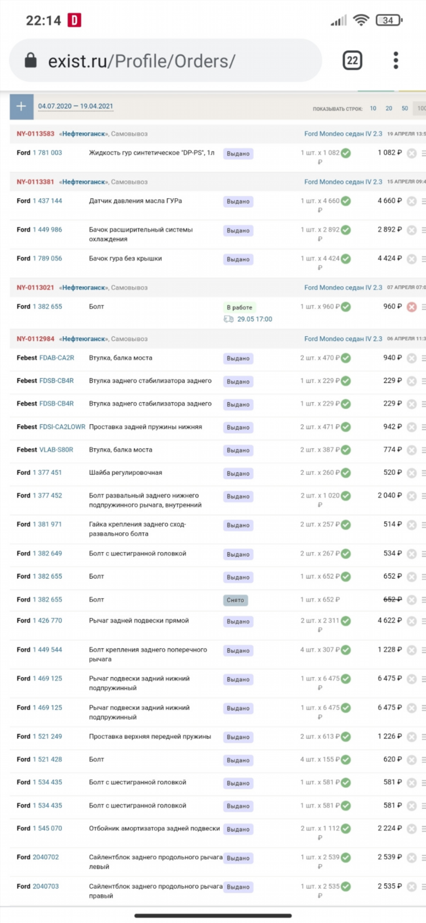Click the green checkmark for Ford 1 781 003
The image size is (426, 923).
346,153
